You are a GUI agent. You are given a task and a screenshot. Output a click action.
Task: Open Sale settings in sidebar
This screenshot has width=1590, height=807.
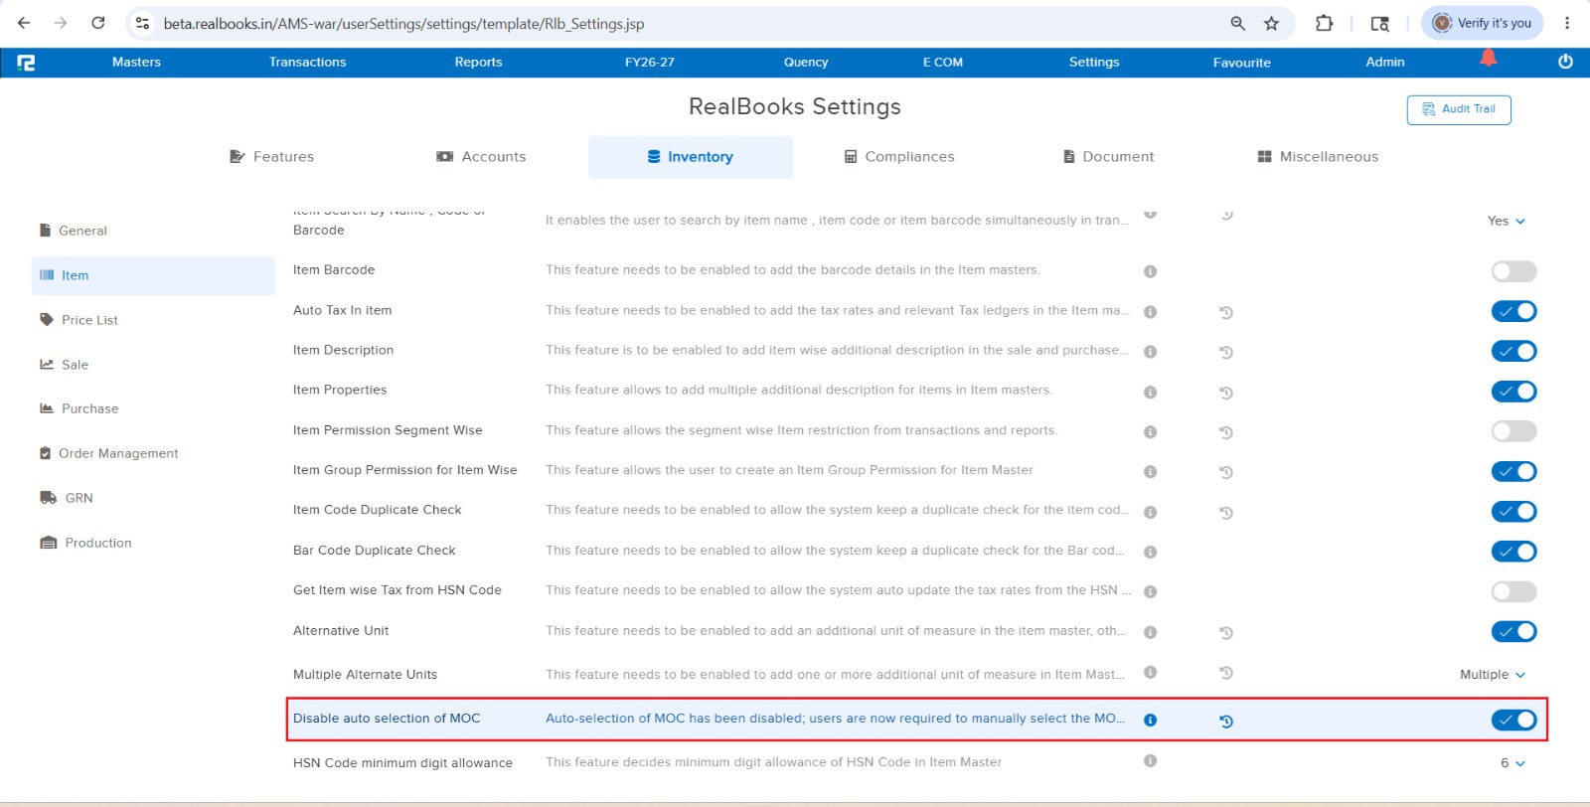point(64,365)
